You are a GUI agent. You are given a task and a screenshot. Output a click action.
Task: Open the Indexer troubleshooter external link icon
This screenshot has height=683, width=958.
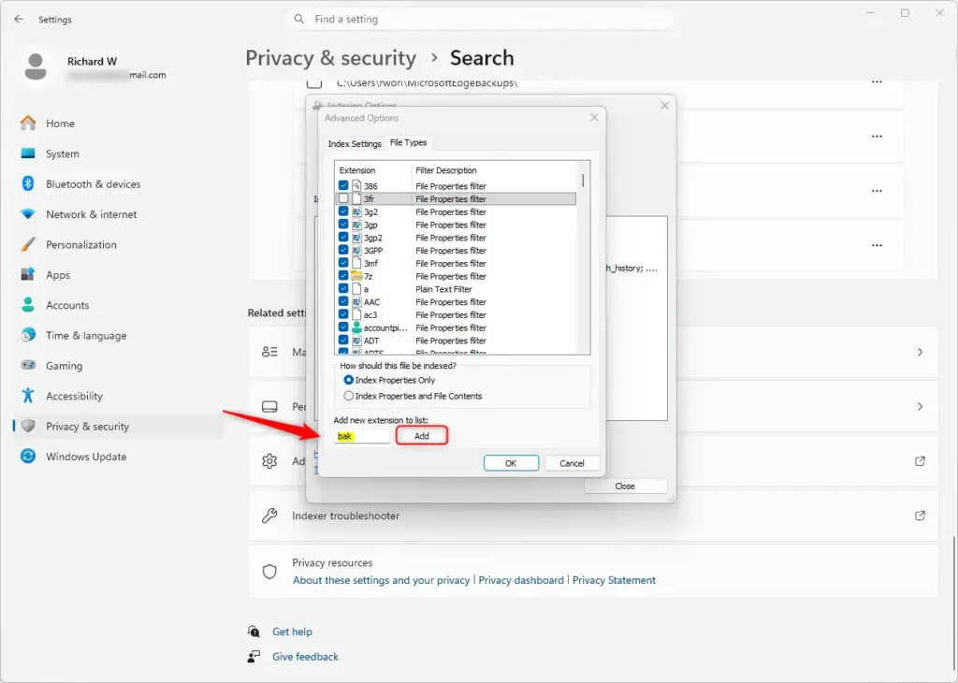920,516
